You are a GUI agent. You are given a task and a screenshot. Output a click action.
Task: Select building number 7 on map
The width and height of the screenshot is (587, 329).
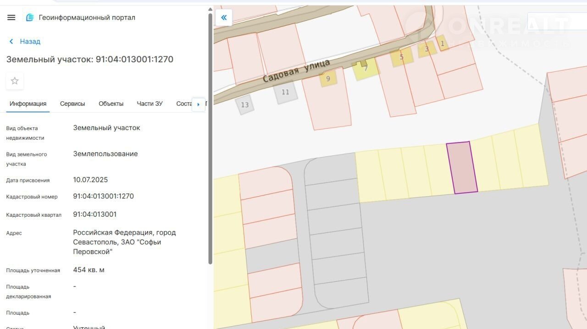[365, 68]
